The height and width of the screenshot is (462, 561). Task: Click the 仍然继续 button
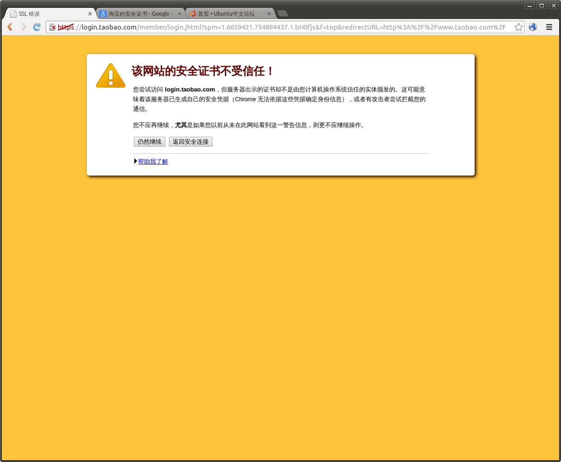click(x=150, y=142)
